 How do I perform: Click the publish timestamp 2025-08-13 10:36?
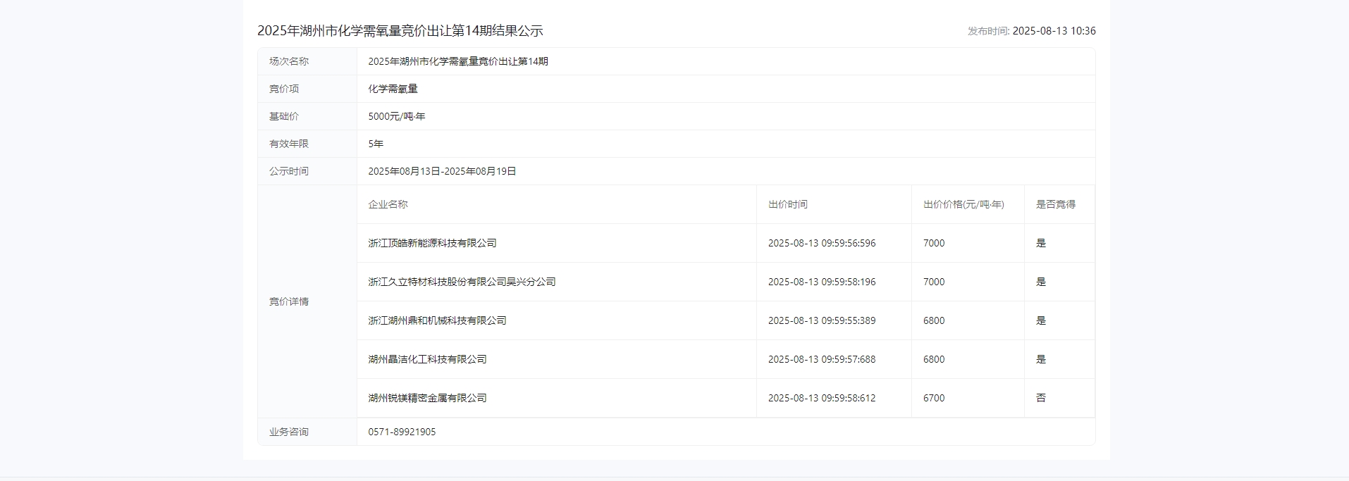pyautogui.click(x=1053, y=31)
